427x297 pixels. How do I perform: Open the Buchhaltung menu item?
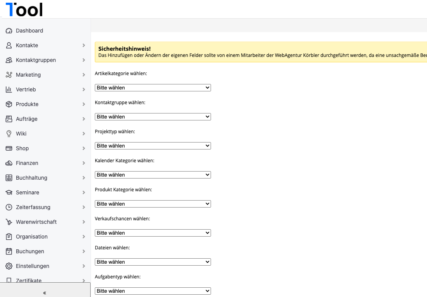(31, 178)
